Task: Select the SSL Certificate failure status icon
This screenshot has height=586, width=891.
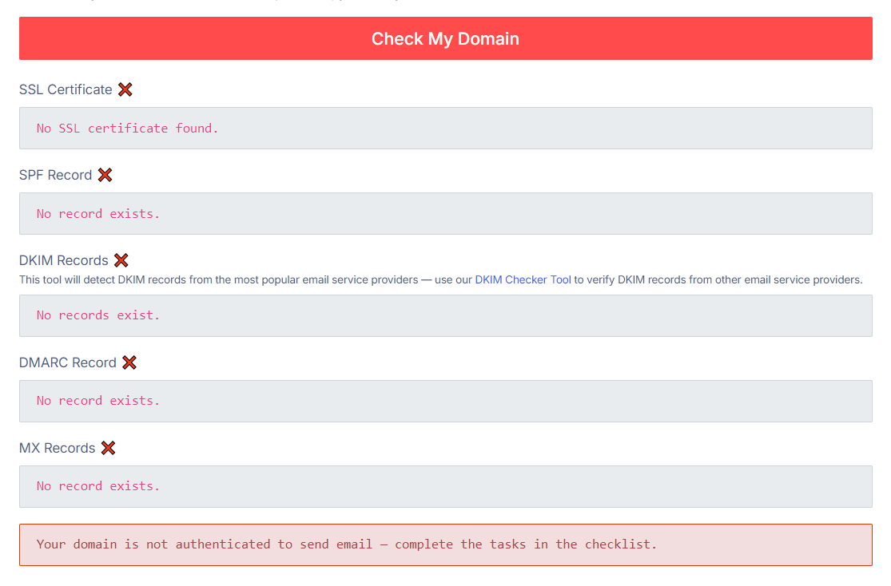Action: pos(125,89)
